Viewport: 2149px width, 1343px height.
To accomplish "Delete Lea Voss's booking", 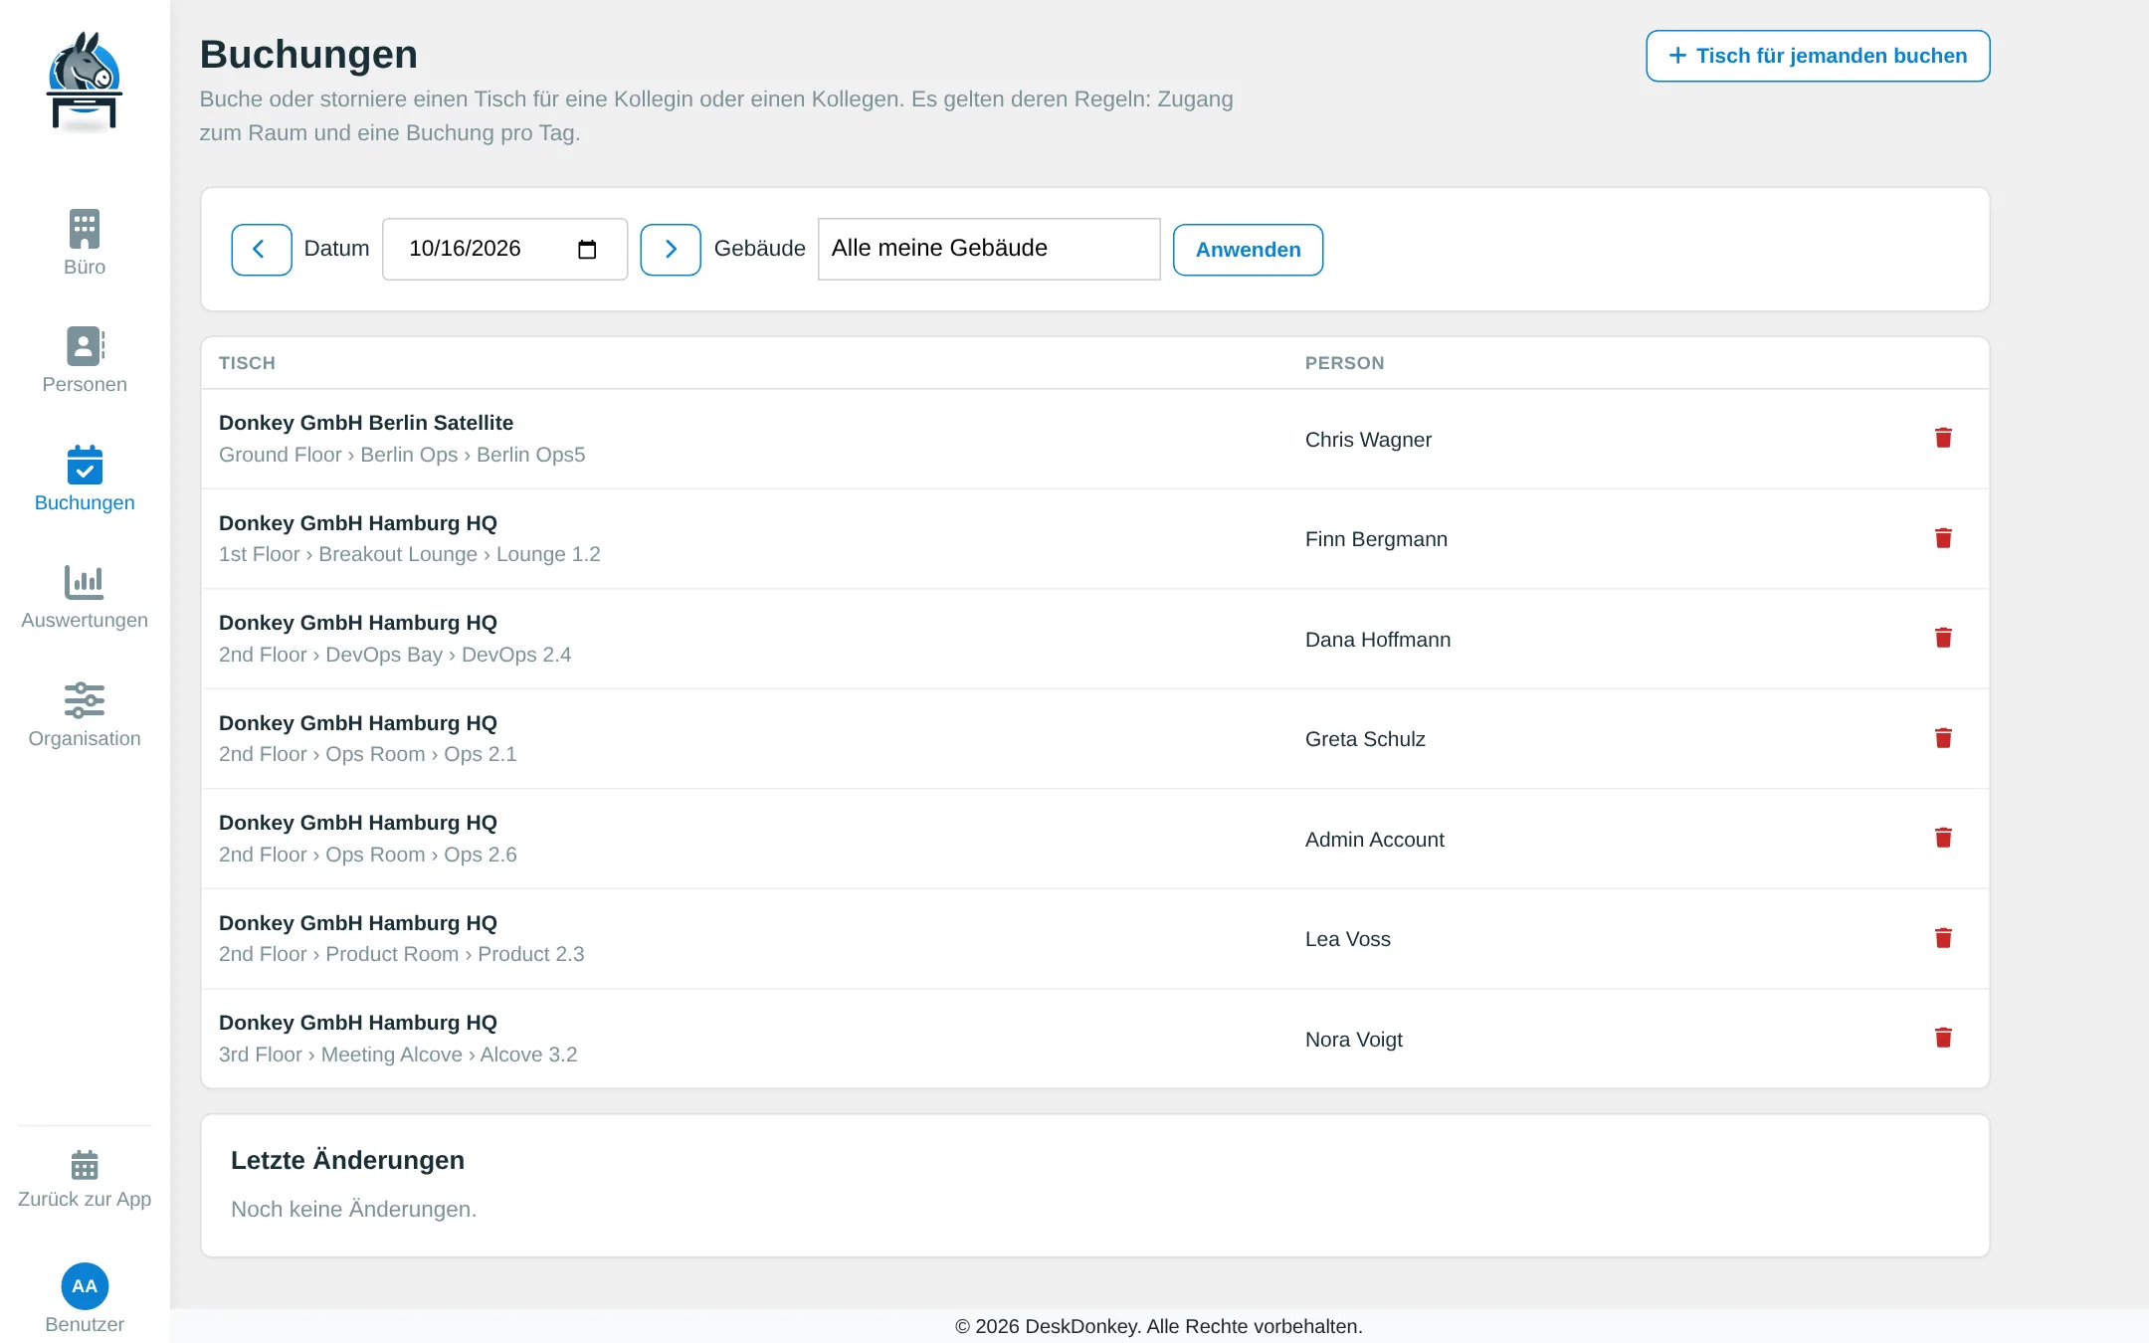I will [1943, 938].
